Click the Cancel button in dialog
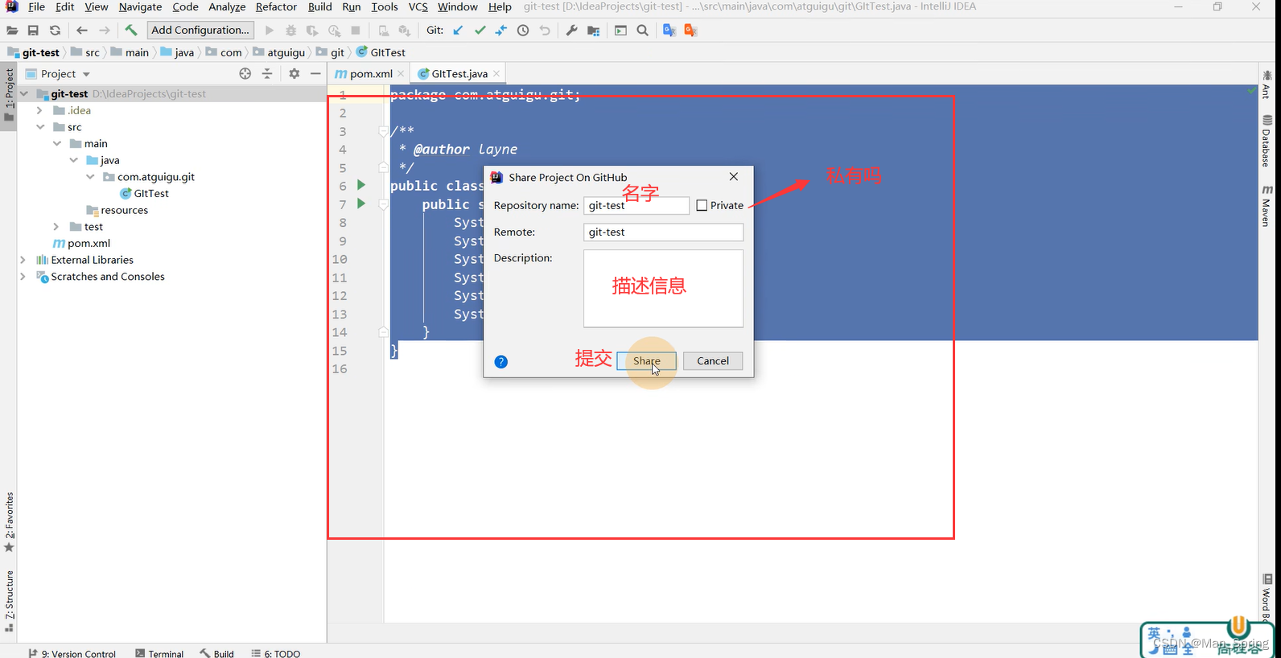Image resolution: width=1281 pixels, height=658 pixels. 713,361
